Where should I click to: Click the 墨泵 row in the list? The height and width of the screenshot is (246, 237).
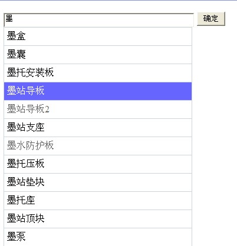click(x=98, y=237)
